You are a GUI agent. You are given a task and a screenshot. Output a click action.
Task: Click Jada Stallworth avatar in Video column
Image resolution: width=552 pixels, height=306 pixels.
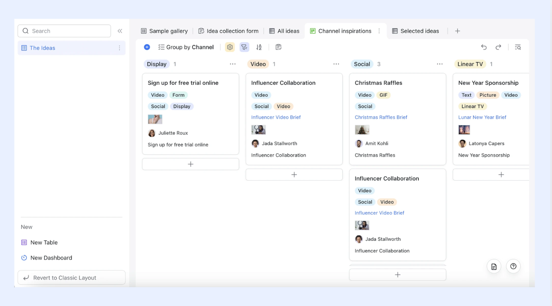pos(255,143)
